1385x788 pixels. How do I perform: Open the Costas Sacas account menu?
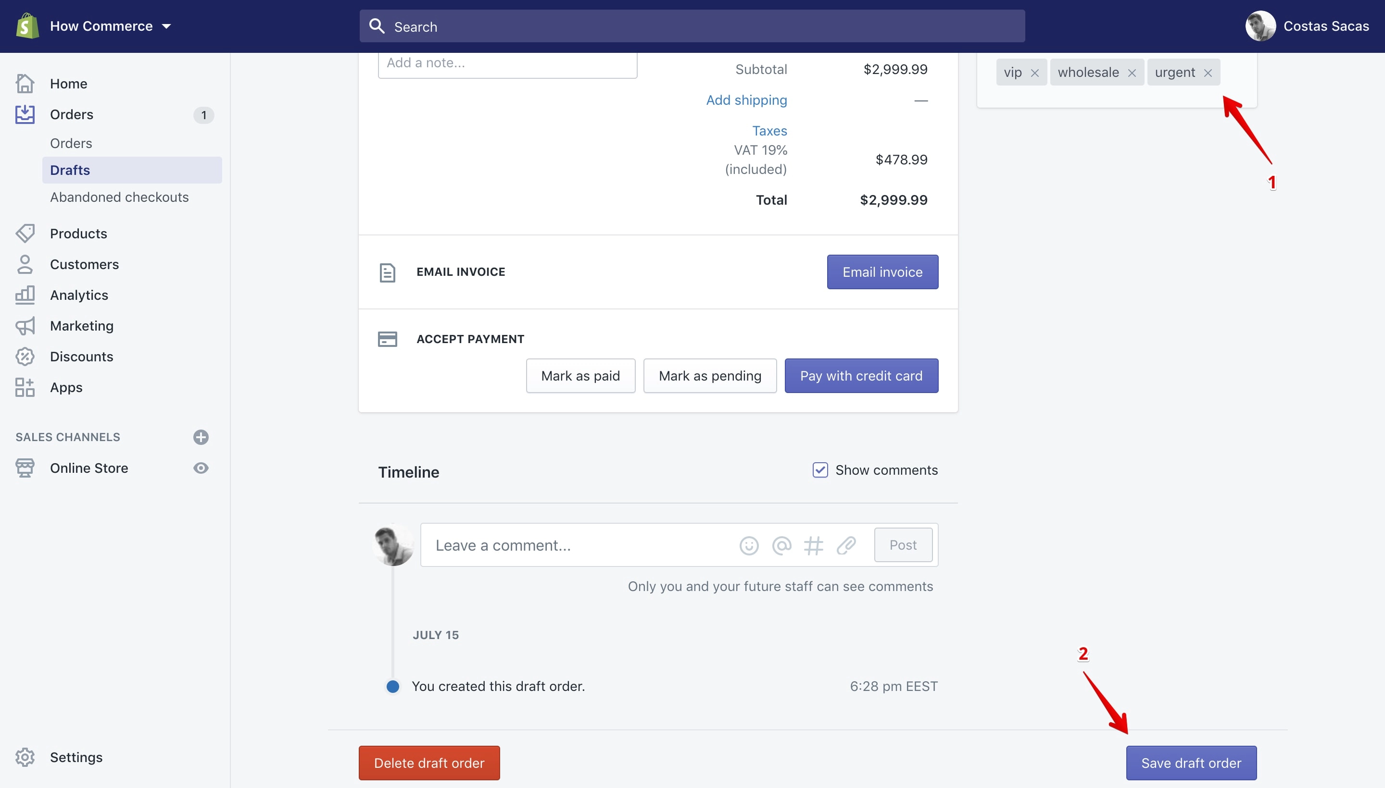tap(1307, 26)
